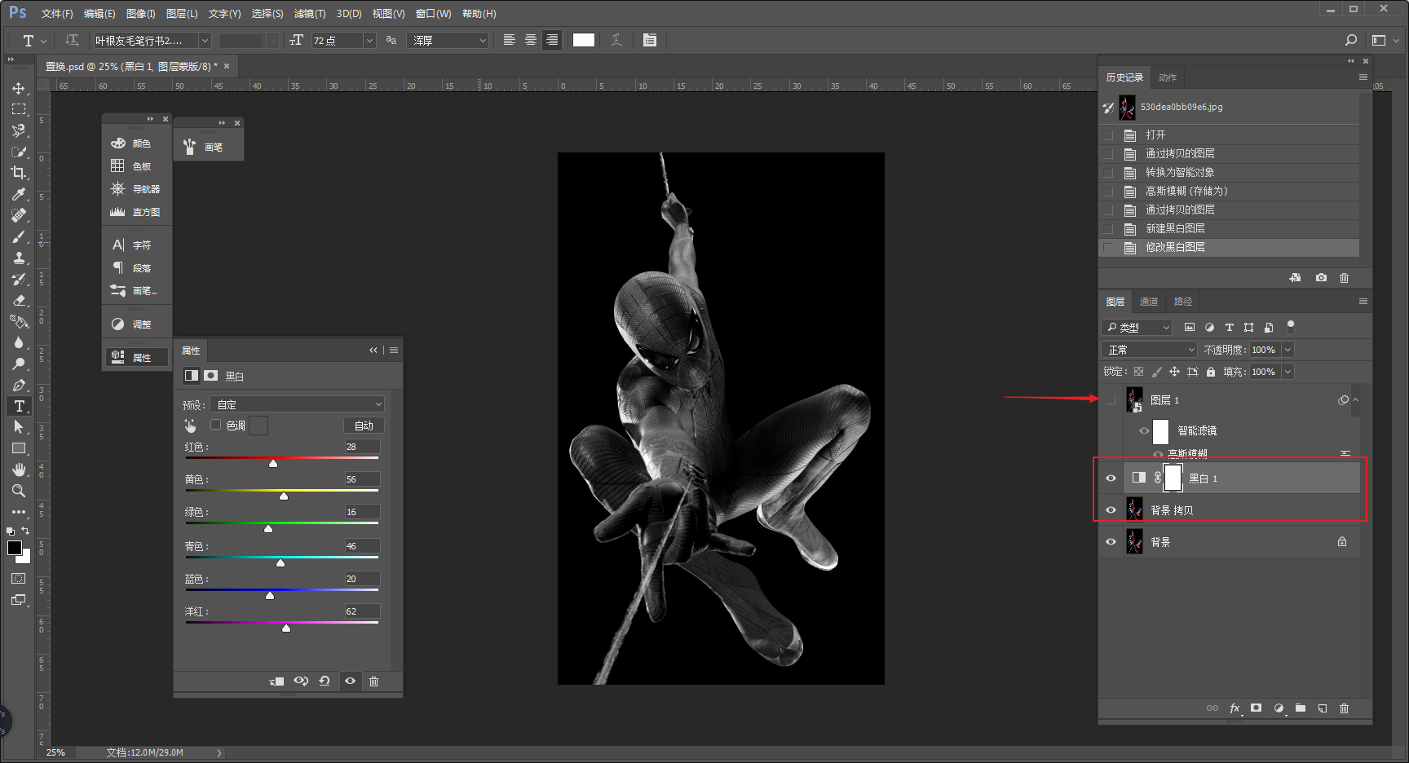This screenshot has width=1409, height=763.
Task: Open the 滤镜 menu
Action: pos(310,14)
